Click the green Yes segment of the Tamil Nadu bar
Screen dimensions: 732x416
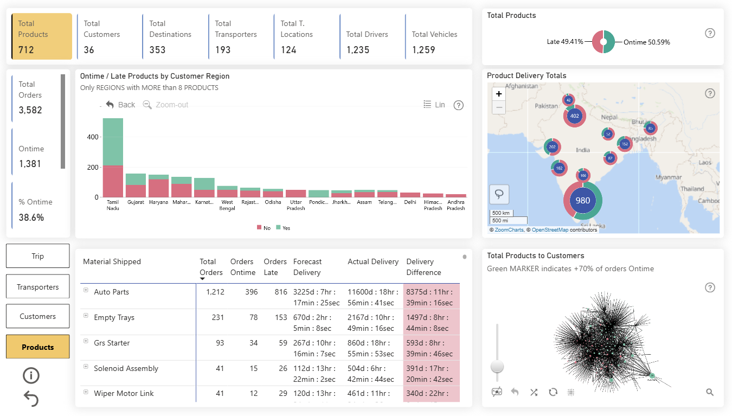[113, 142]
